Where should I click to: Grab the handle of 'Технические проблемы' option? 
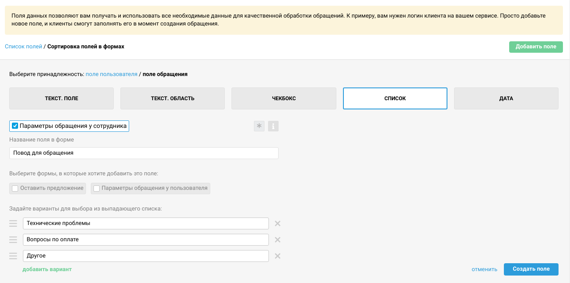[13, 223]
